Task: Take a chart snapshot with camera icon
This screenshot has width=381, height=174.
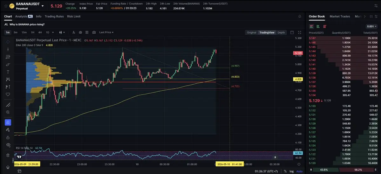Action: (x=94, y=32)
